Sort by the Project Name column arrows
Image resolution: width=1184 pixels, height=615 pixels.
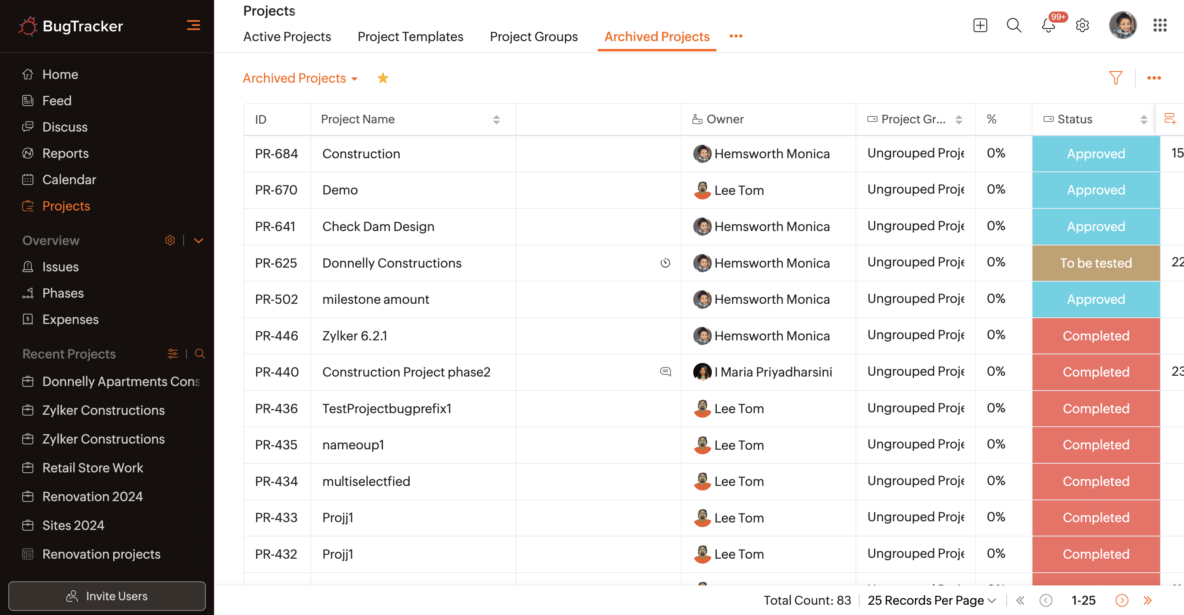[496, 120]
